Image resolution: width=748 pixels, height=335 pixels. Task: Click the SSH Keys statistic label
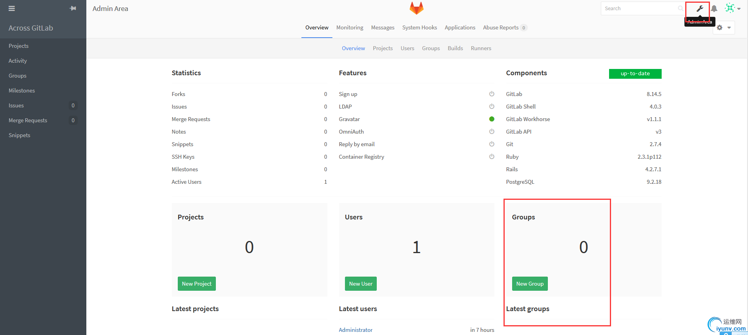coord(183,157)
